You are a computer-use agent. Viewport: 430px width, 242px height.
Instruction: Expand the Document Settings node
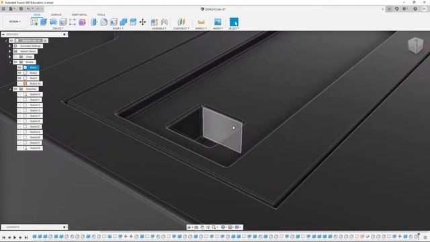[x=10, y=46]
